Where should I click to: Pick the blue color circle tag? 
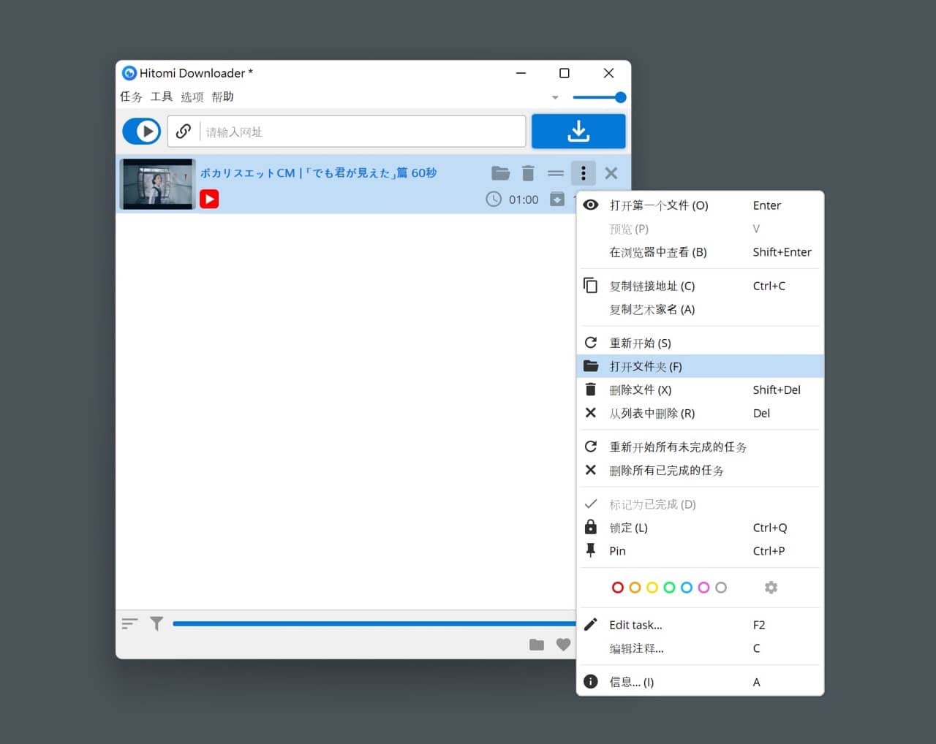tap(687, 588)
